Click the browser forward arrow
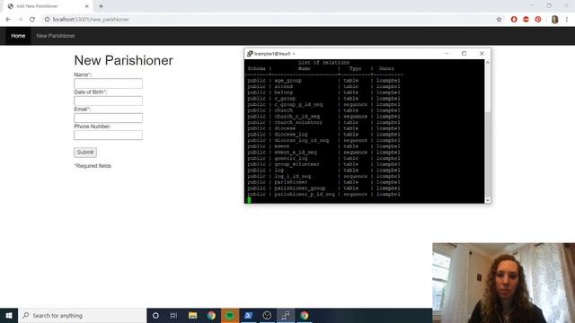 coord(20,20)
